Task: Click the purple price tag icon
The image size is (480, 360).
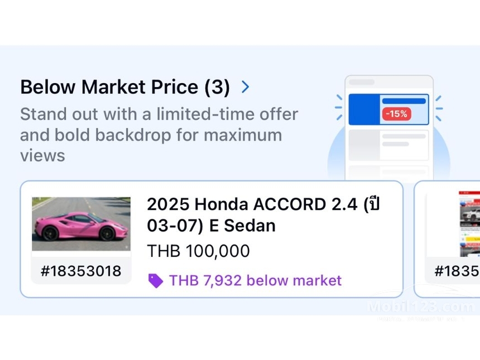Action: pos(156,281)
